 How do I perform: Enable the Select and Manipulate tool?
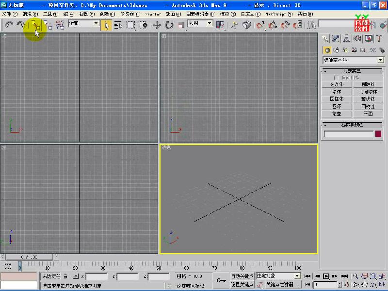[x=234, y=25]
